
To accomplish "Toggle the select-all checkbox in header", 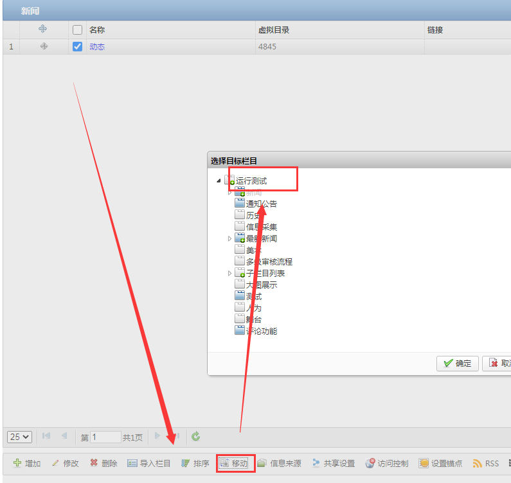I will 78,30.
